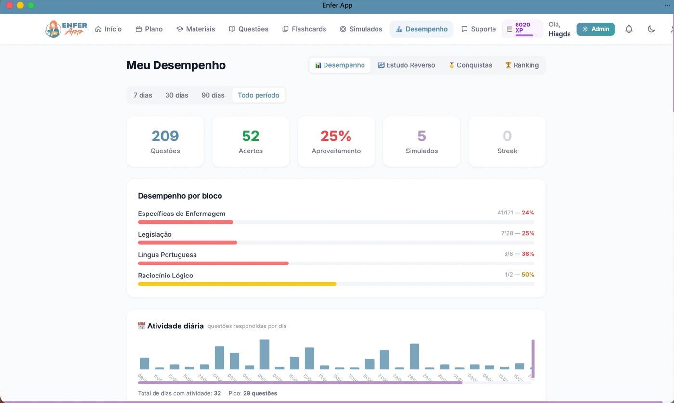Viewport: 674px width, 403px height.
Task: Filter by 30 dias
Action: coord(177,95)
